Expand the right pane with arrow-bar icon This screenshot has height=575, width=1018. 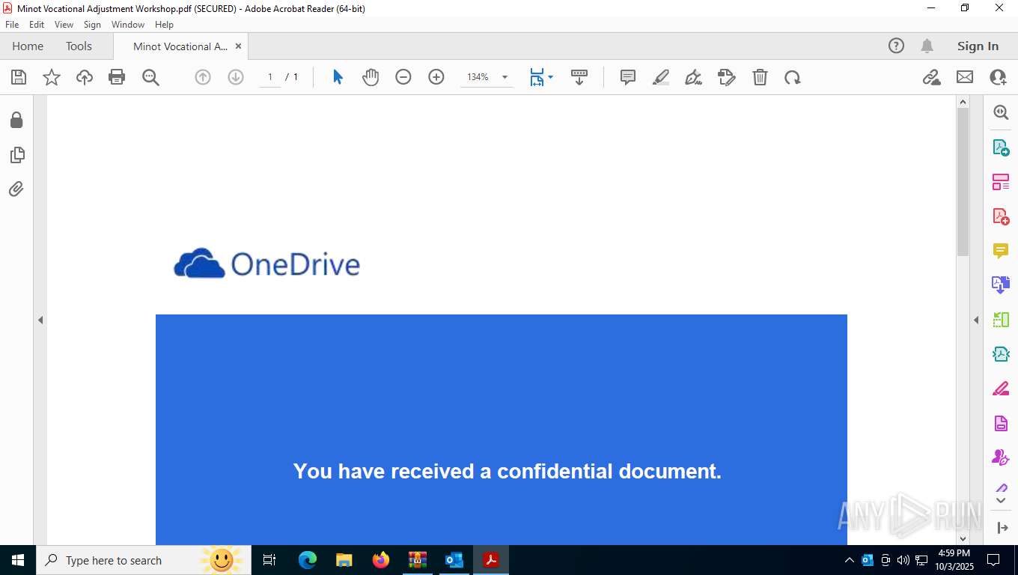pos(1002,528)
